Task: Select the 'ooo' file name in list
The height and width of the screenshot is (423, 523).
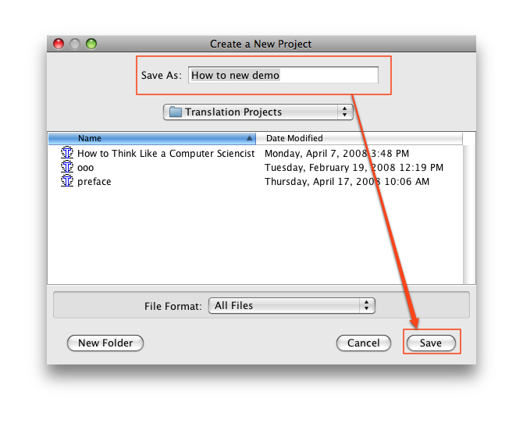Action: [x=86, y=168]
